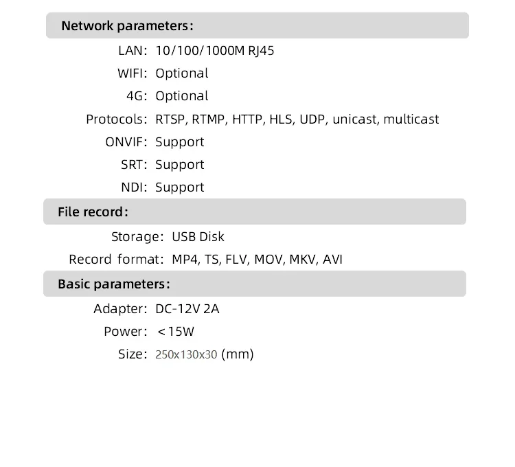
Task: Click the WIFI label
Action: (x=132, y=73)
